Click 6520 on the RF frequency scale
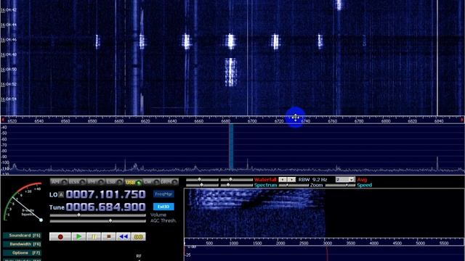The width and height of the screenshot is (465, 261). tap(12, 121)
